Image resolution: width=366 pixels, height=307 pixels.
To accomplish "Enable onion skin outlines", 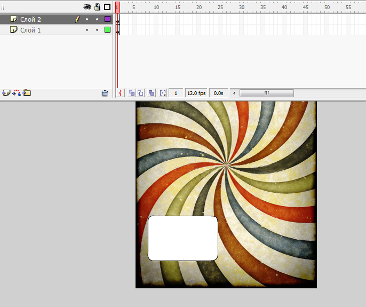I will [140, 93].
